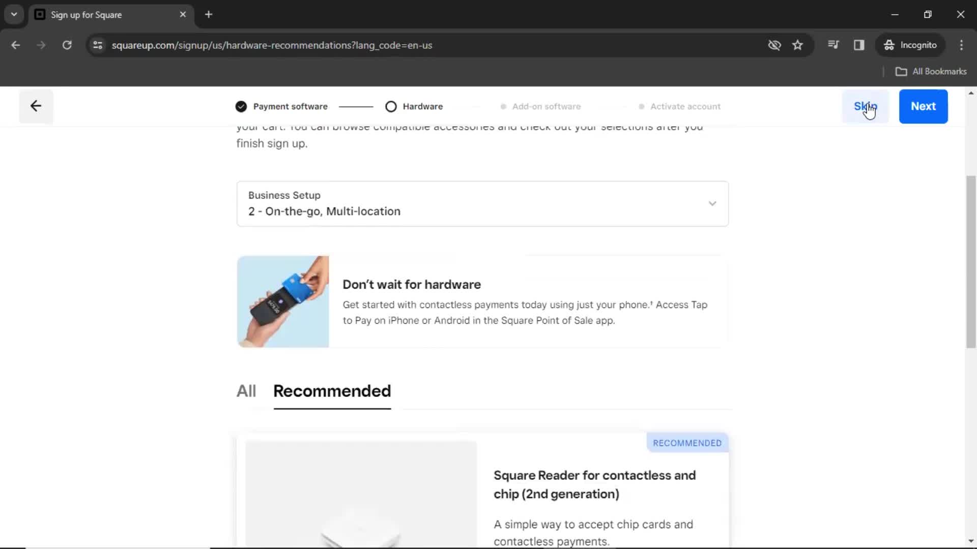Click the address bar URL field

tap(272, 45)
